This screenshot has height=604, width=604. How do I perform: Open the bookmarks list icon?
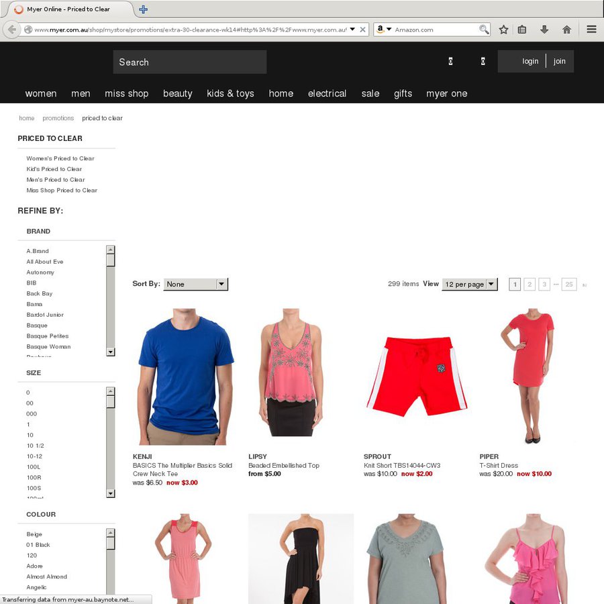522,30
